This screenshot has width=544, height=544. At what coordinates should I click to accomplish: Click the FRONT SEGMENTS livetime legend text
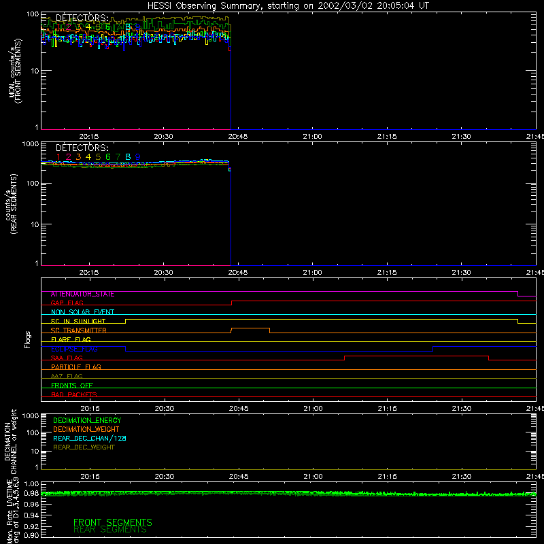113,522
